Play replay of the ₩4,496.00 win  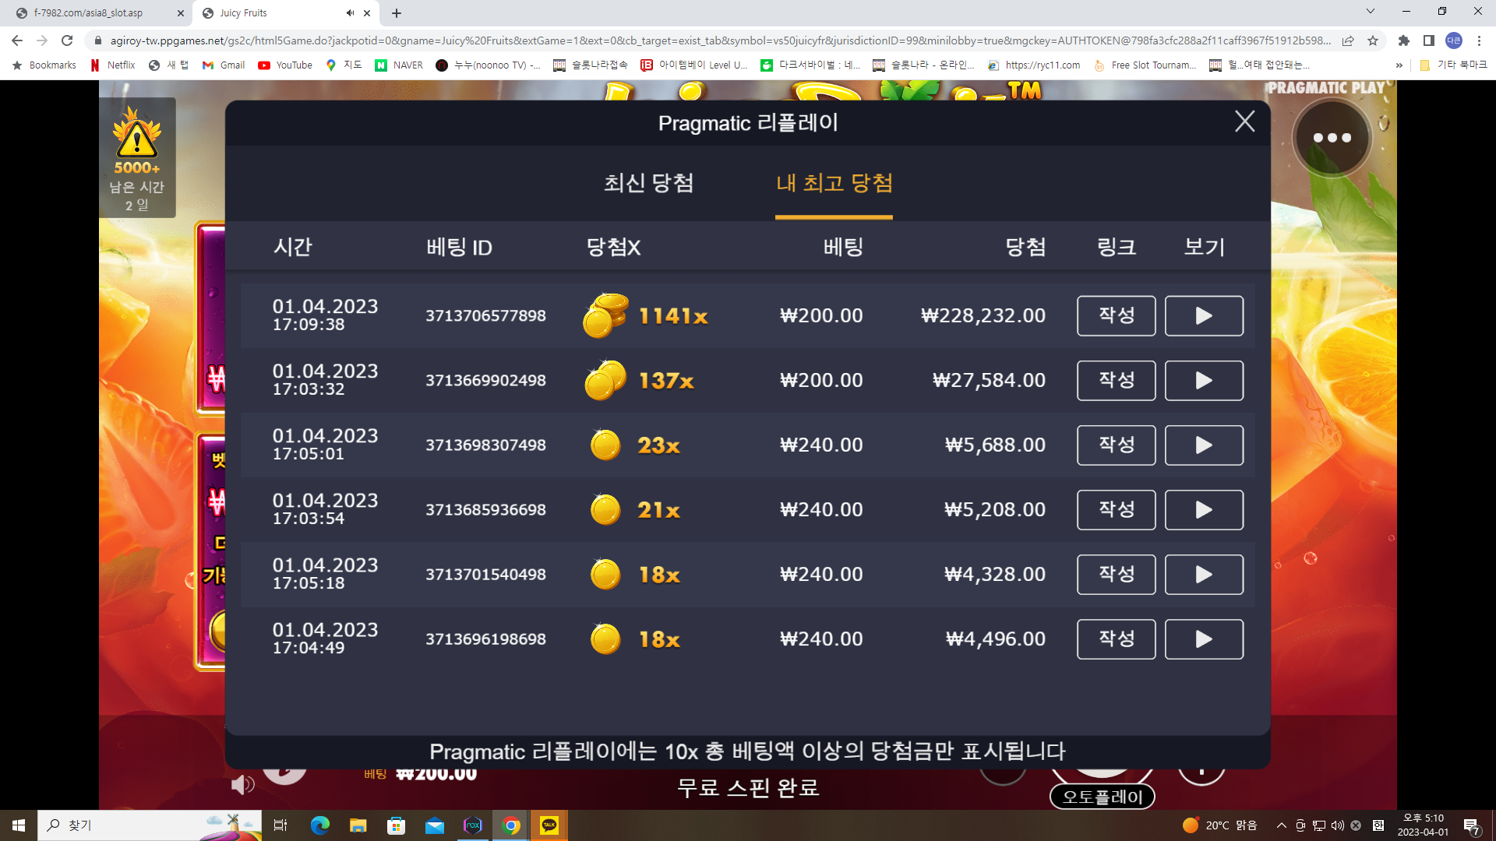(x=1204, y=639)
